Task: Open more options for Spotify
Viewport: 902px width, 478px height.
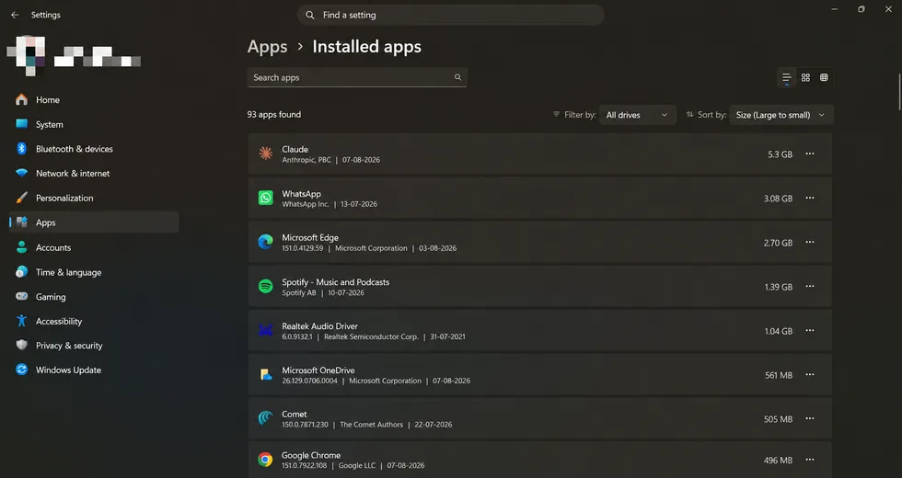Action: tap(810, 286)
